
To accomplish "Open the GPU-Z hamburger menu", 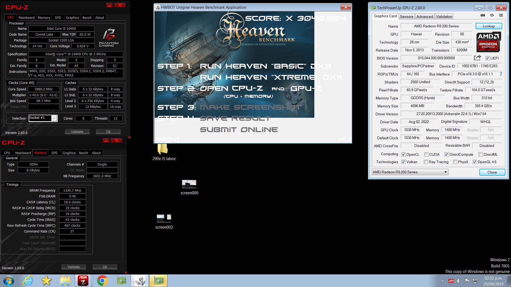I will 501,15.
